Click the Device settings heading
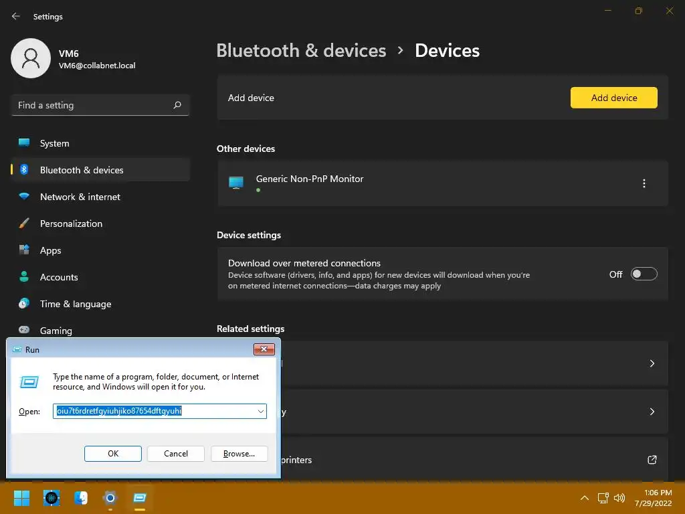Screen dimensions: 685x514 pos(249,235)
